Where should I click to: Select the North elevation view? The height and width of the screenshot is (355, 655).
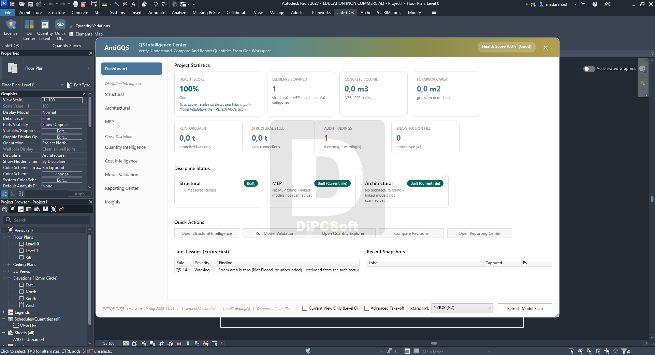click(31, 292)
